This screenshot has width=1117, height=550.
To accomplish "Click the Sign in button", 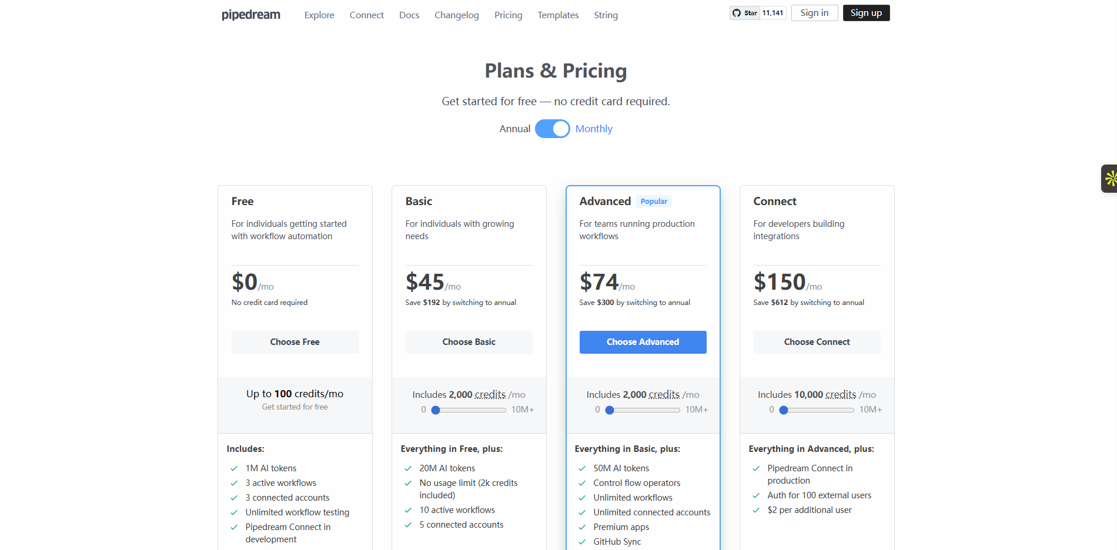I will [x=814, y=12].
